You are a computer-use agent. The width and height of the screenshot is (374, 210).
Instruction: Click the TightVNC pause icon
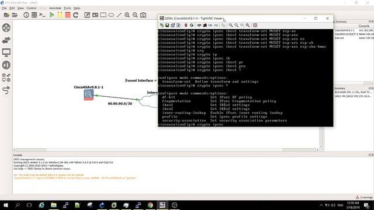tap(186, 25)
